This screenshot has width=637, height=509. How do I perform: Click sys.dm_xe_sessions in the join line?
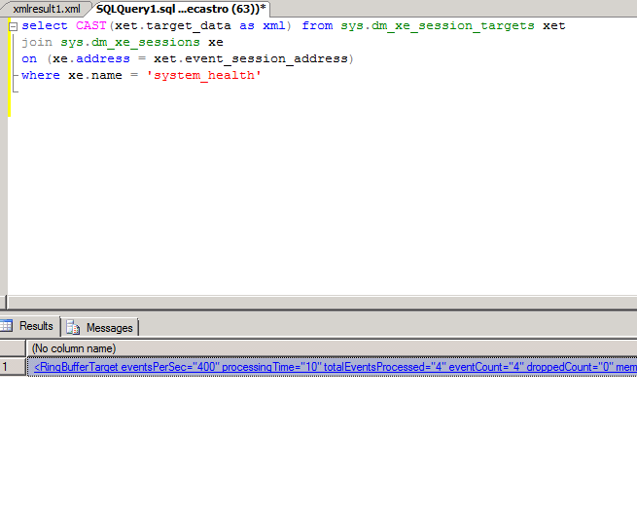tap(130, 42)
